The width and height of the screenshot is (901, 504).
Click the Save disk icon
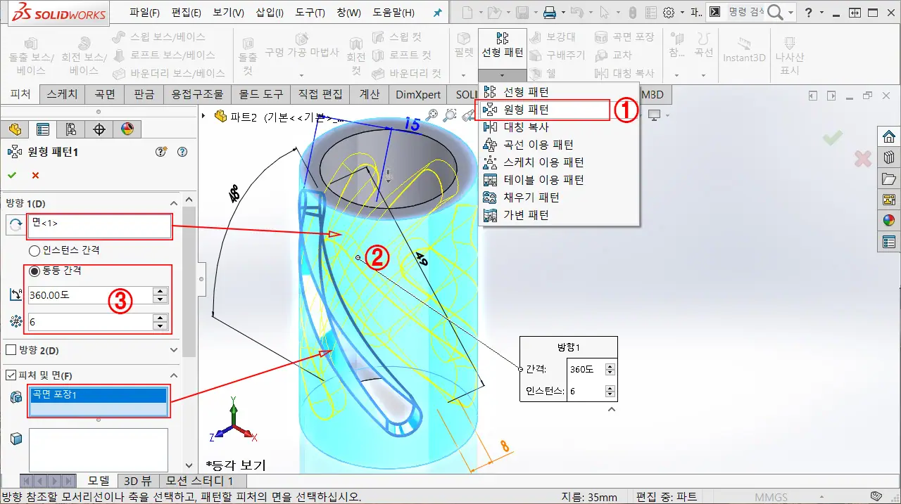522,13
